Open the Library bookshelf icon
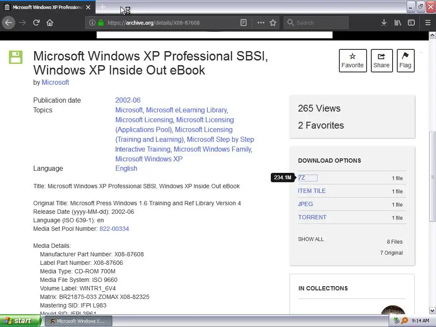Screen dimensions: 436x327 tap(398, 23)
